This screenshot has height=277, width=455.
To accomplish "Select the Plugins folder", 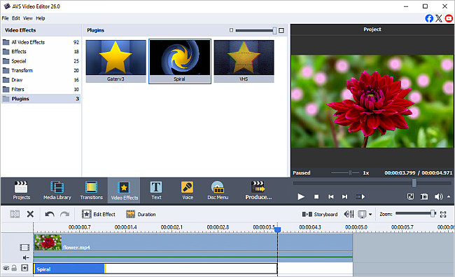I will [41, 99].
